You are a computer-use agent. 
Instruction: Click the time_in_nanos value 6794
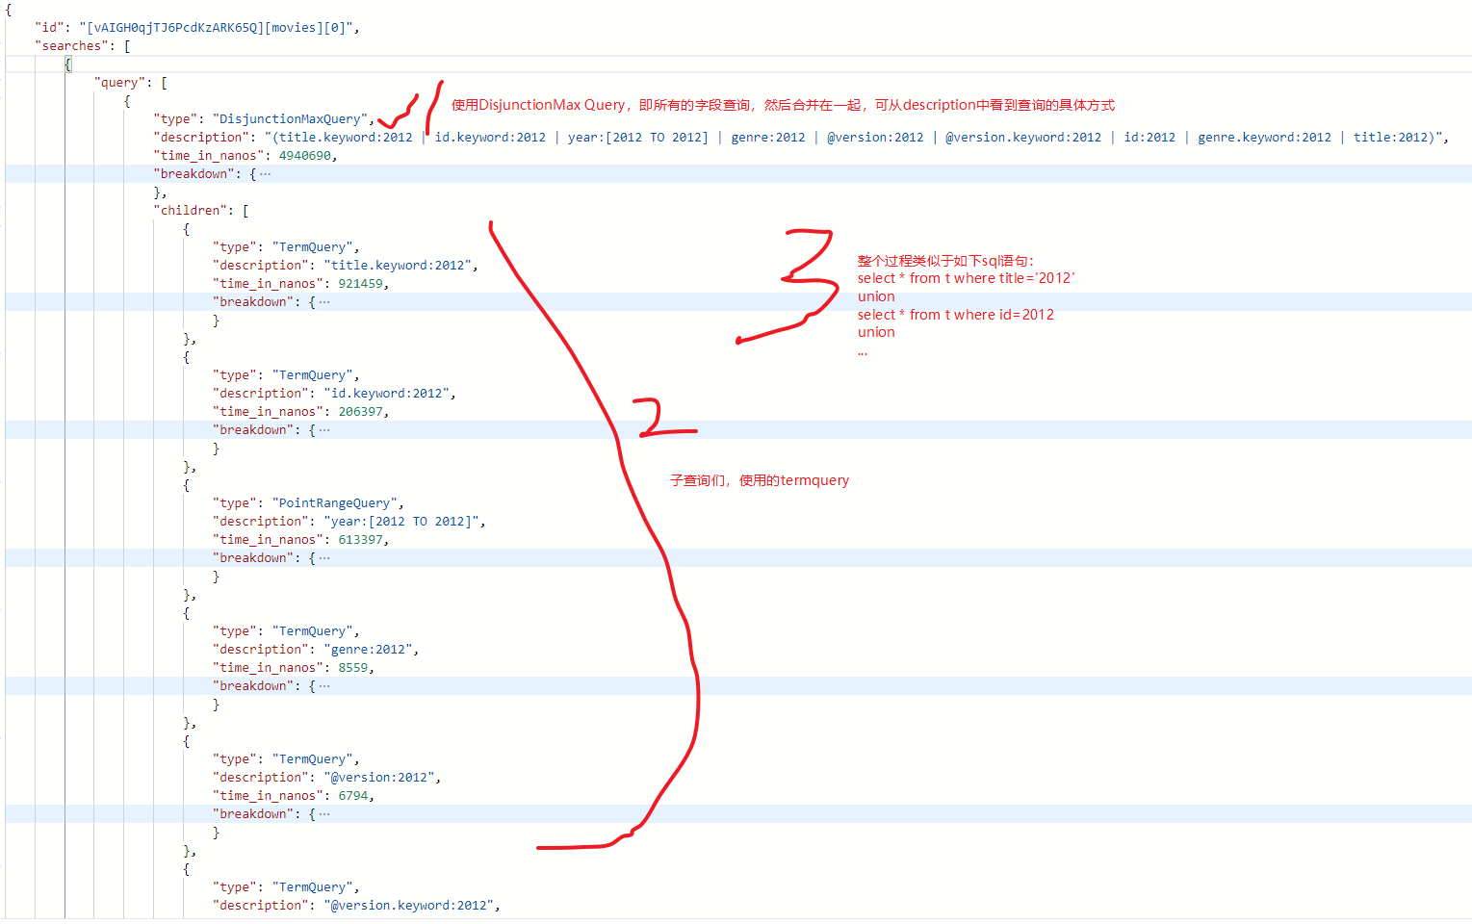pos(353,796)
